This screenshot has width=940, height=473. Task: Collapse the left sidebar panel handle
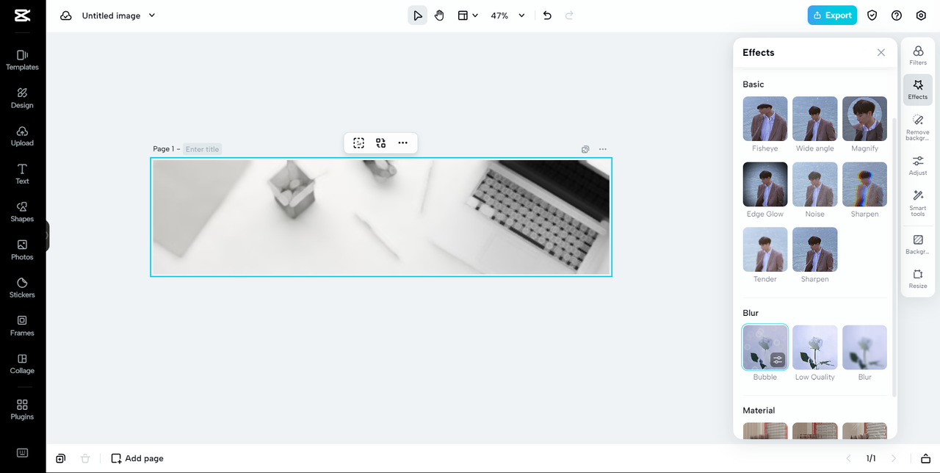point(47,236)
